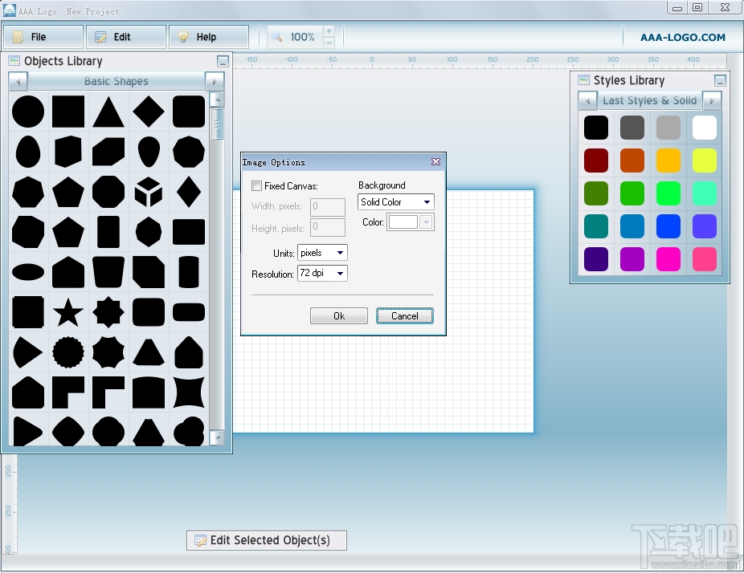Open the Help menu
The image size is (744, 573).
click(209, 37)
